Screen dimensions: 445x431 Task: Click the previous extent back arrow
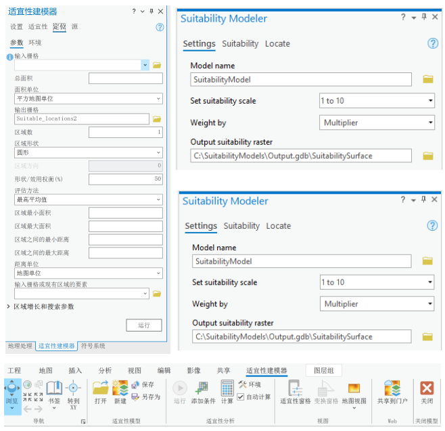[x=28, y=409]
